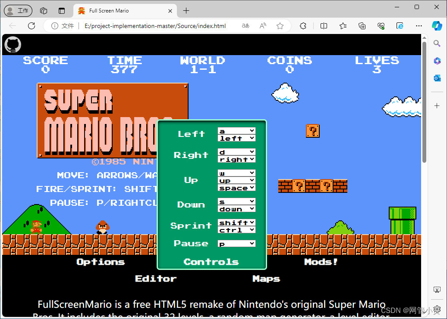Select the Full Screen Mario browser tab
Screen dimensions: 447x319
click(126, 11)
